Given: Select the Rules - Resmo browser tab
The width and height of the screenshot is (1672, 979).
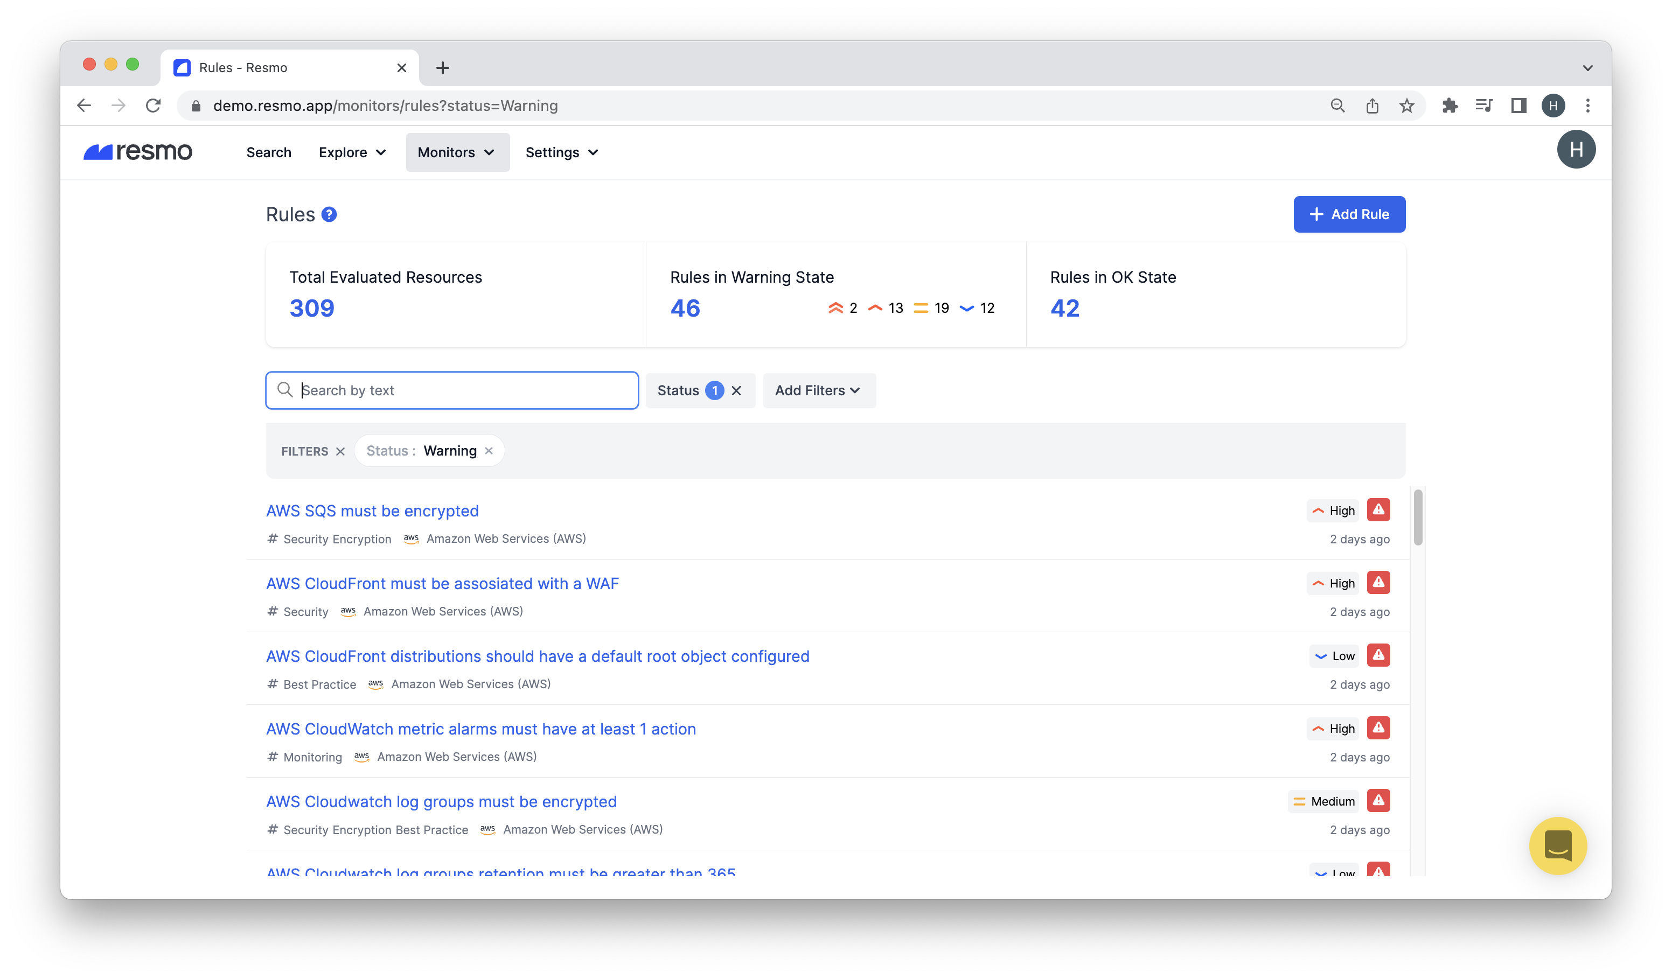Looking at the screenshot, I should click(x=289, y=68).
